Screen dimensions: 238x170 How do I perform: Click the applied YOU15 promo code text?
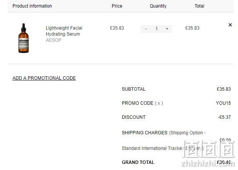[x=223, y=103]
